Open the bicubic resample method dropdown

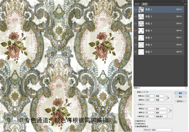click(x=158, y=130)
